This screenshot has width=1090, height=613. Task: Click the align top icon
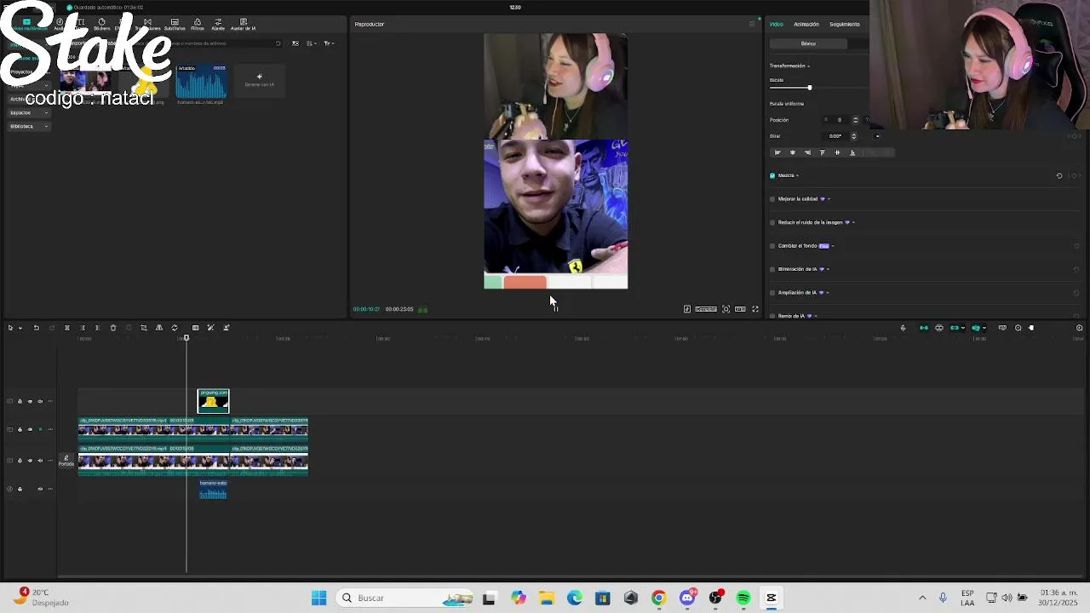click(x=822, y=152)
